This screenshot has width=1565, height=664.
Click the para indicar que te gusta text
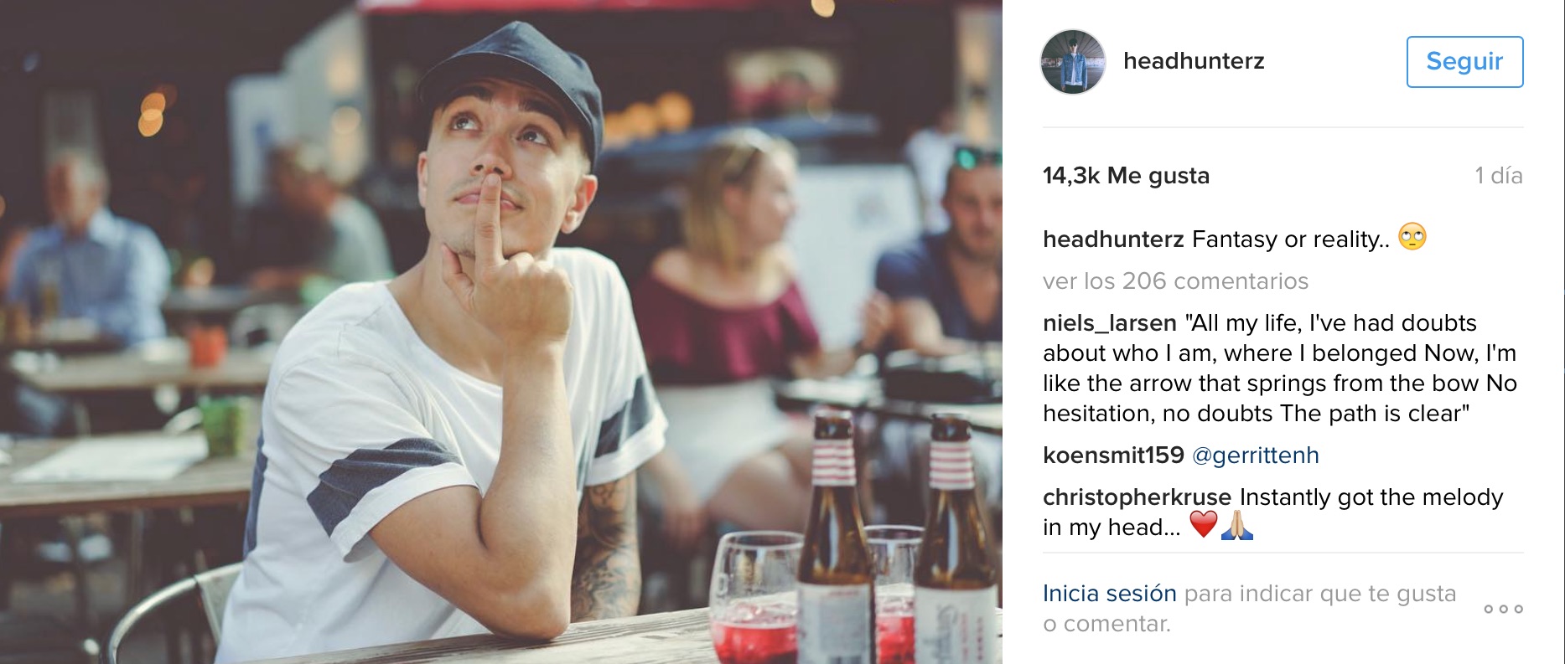click(1320, 594)
